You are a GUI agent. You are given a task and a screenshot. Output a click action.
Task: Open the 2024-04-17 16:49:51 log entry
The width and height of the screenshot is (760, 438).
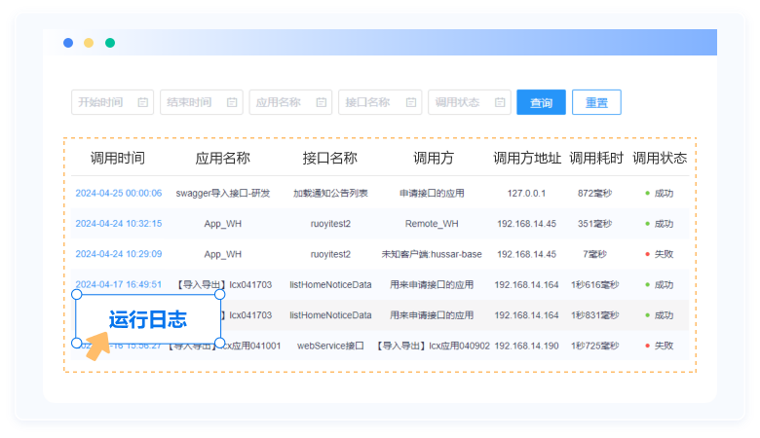pos(118,285)
